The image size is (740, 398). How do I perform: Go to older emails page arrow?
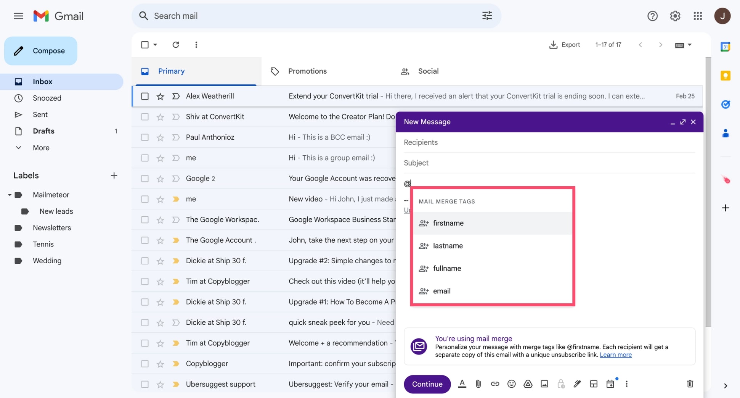click(x=660, y=45)
